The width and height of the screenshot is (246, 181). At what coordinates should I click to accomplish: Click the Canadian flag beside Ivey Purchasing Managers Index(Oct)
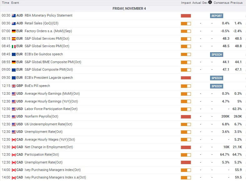coord(14,170)
